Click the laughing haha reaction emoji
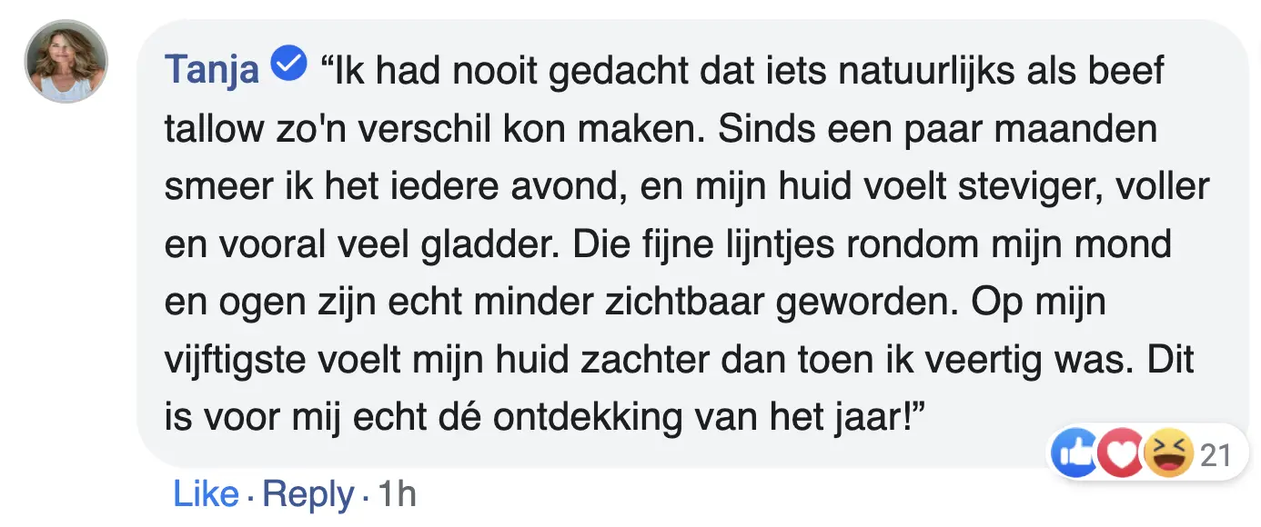This screenshot has width=1261, height=527. point(1168,454)
